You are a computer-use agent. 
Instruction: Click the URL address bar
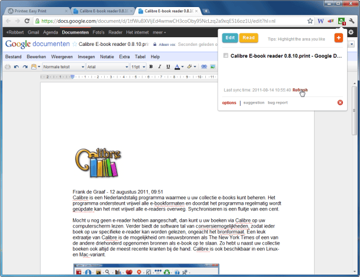pos(170,21)
